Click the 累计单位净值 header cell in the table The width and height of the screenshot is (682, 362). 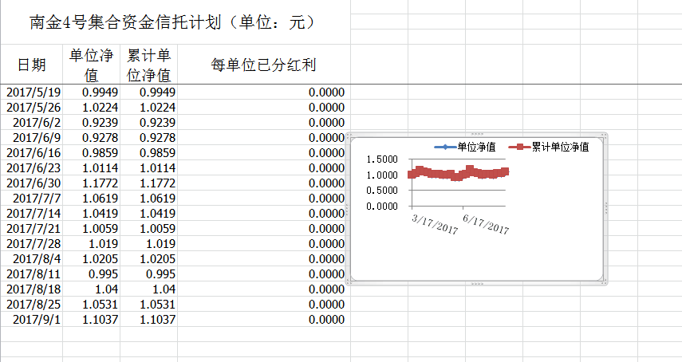pos(149,65)
